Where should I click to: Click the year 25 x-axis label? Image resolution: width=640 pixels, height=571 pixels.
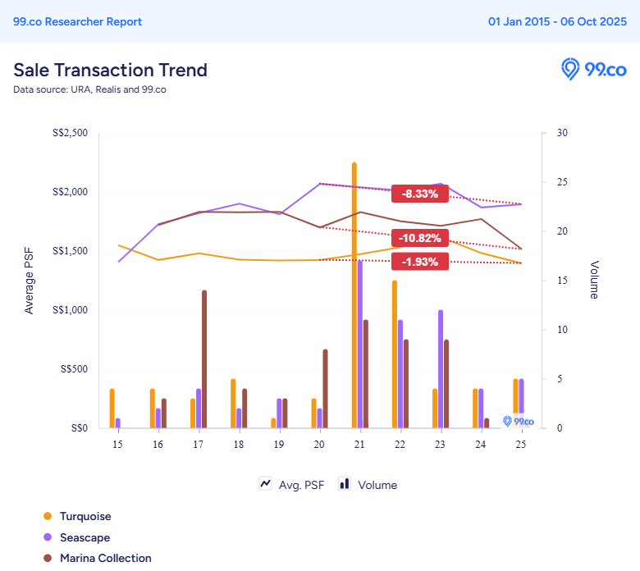[x=520, y=444]
